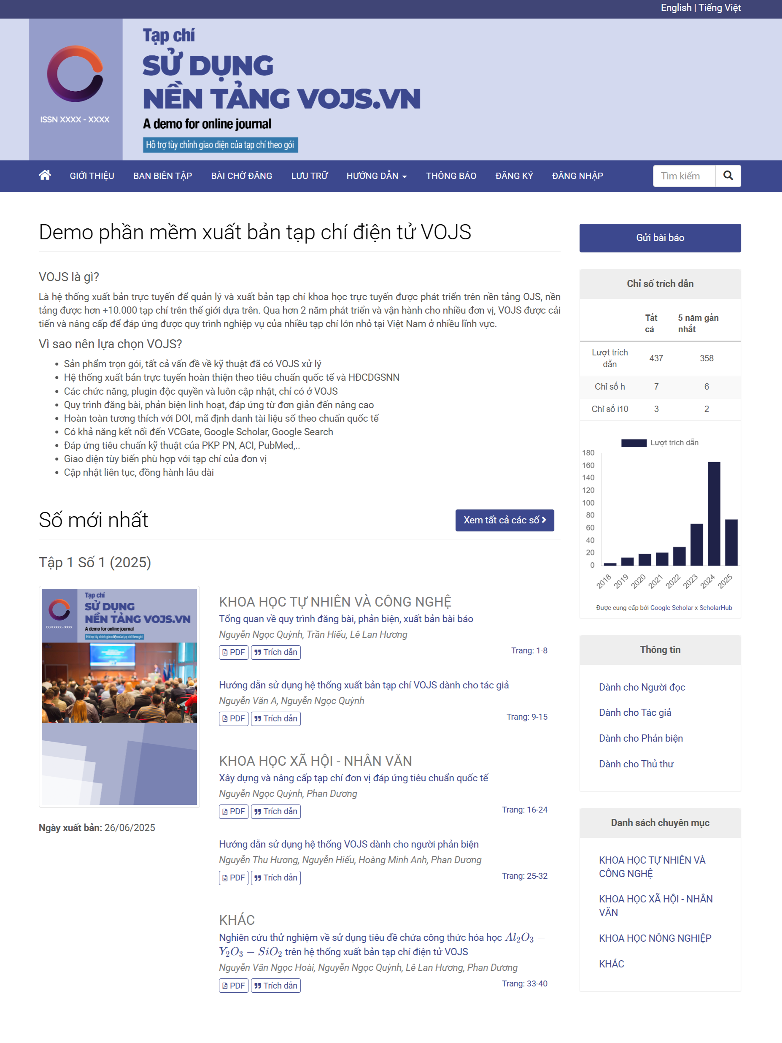Click the search magnifier icon button
This screenshot has width=782, height=1043.
point(728,176)
